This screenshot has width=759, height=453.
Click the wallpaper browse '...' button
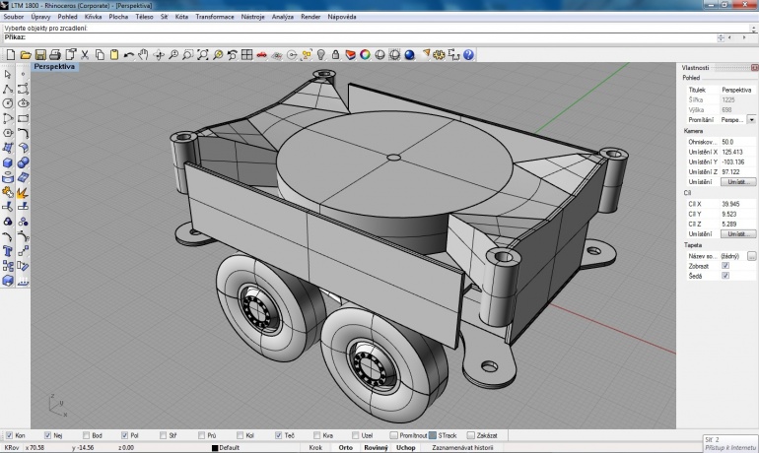(x=752, y=256)
